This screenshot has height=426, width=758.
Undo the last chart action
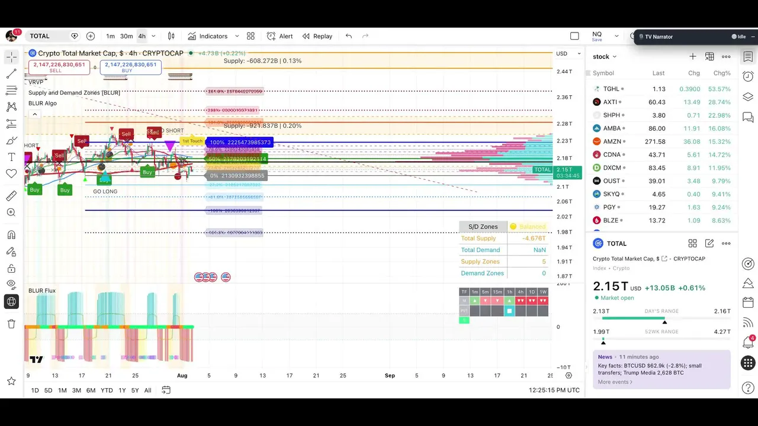point(349,36)
